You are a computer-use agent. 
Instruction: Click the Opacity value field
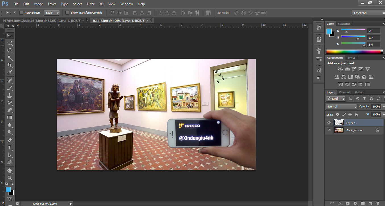pyautogui.click(x=376, y=107)
